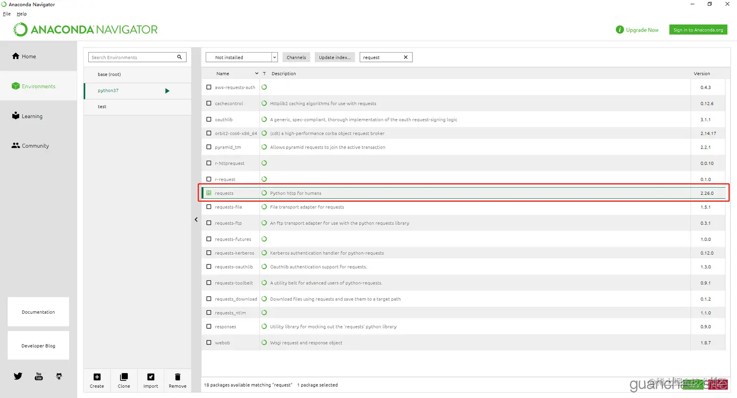The width and height of the screenshot is (737, 398).
Task: Click the status circle for pyramid_tm
Action: (264, 147)
